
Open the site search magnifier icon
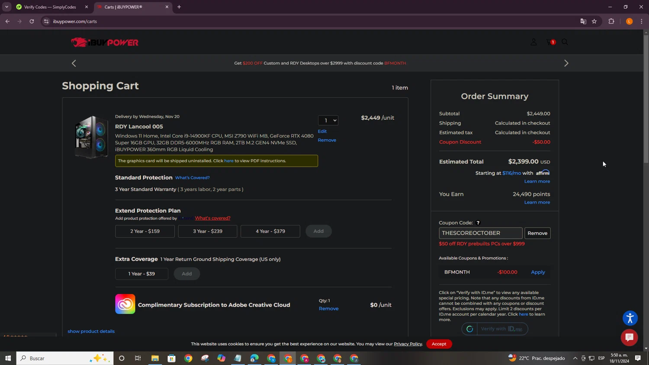coord(565,42)
